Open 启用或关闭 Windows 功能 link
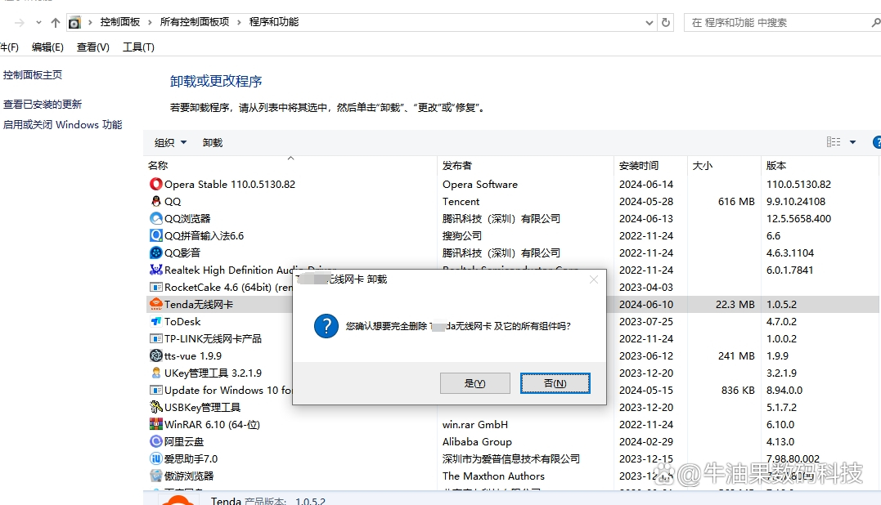This screenshot has height=505, width=881. [x=62, y=124]
